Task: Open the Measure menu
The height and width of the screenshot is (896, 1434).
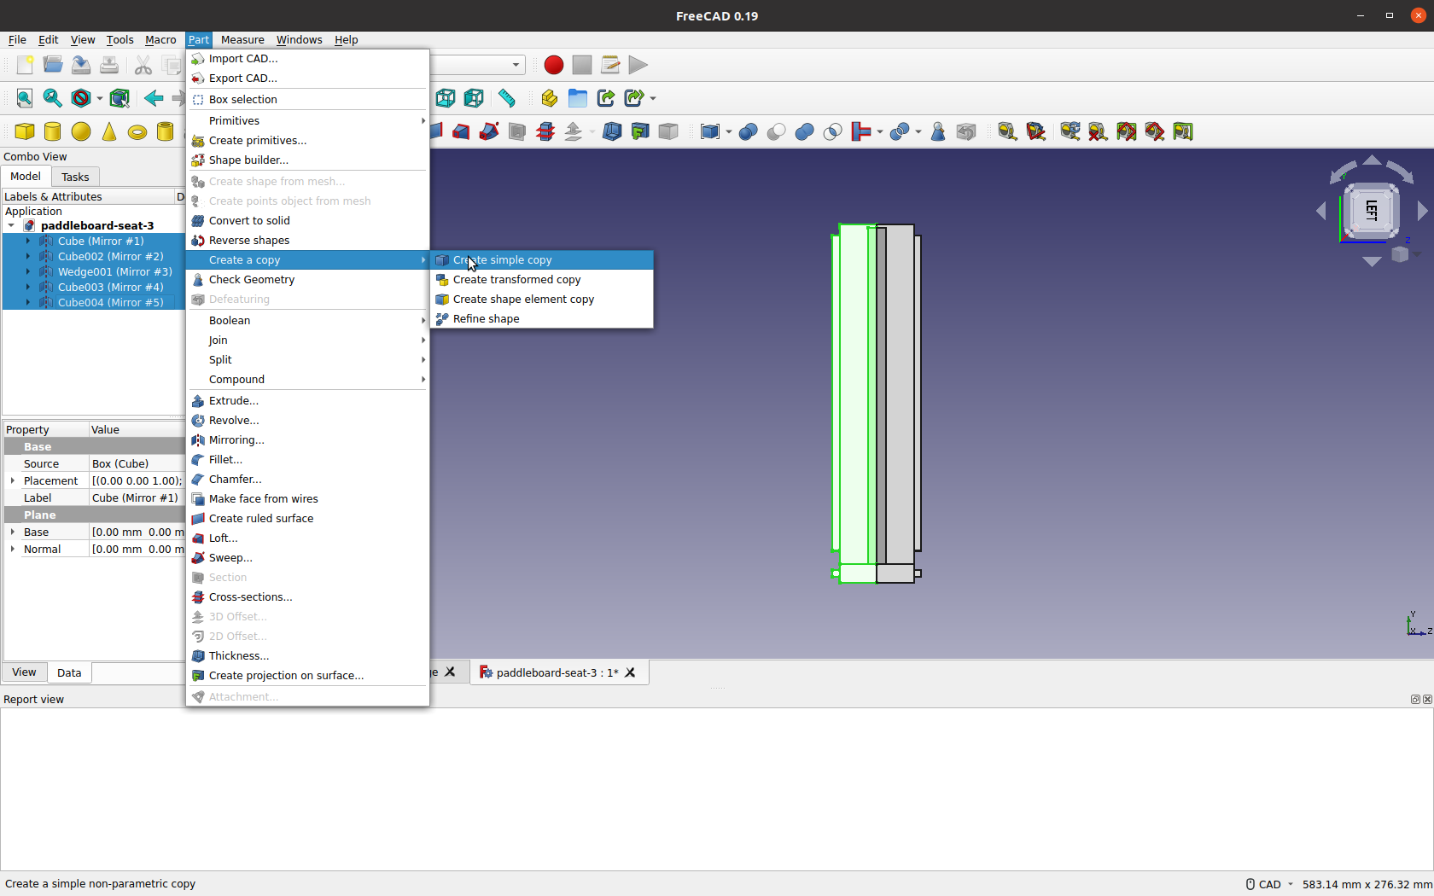Action: [242, 40]
